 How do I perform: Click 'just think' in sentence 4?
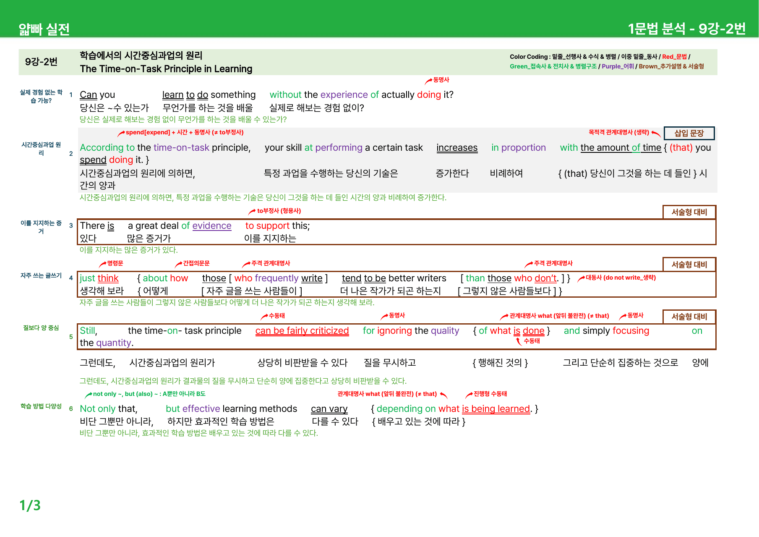point(99,278)
